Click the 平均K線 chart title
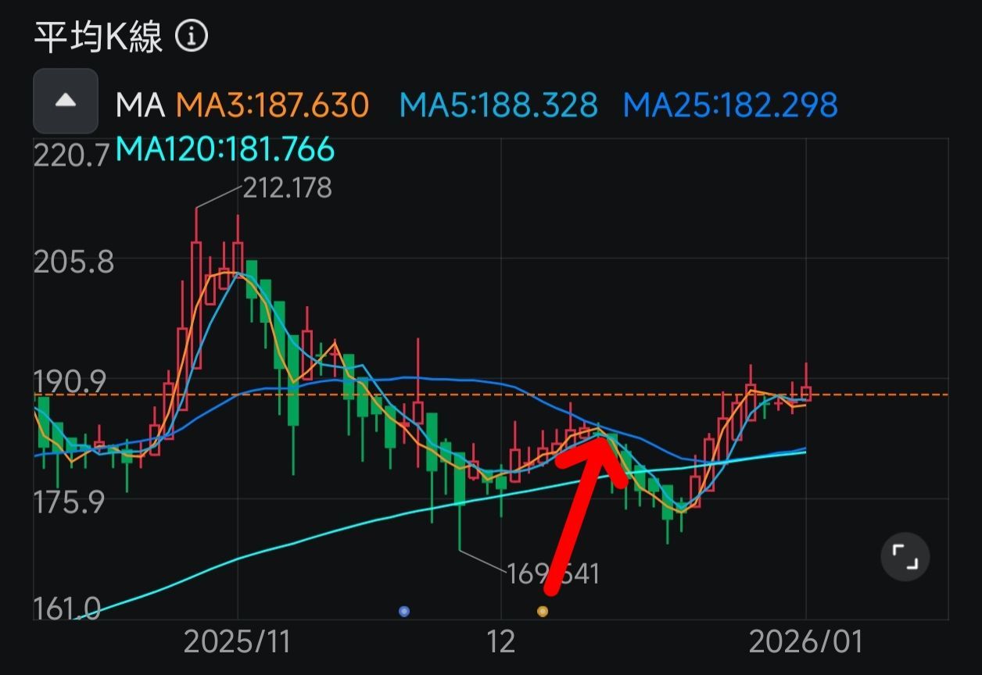This screenshot has width=982, height=675. point(99,37)
